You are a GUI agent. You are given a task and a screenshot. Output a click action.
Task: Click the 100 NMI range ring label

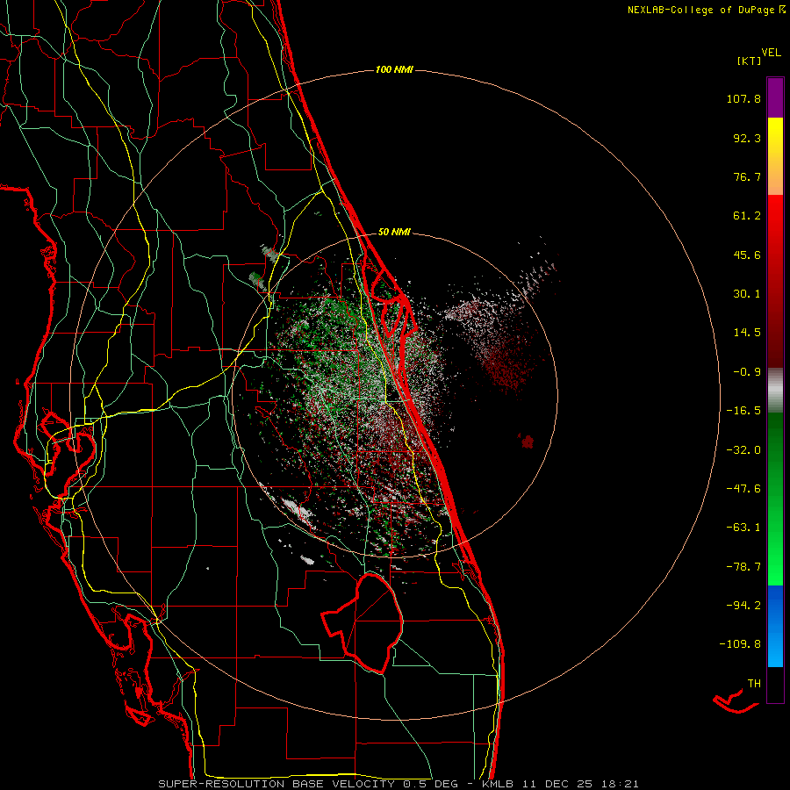click(x=394, y=69)
